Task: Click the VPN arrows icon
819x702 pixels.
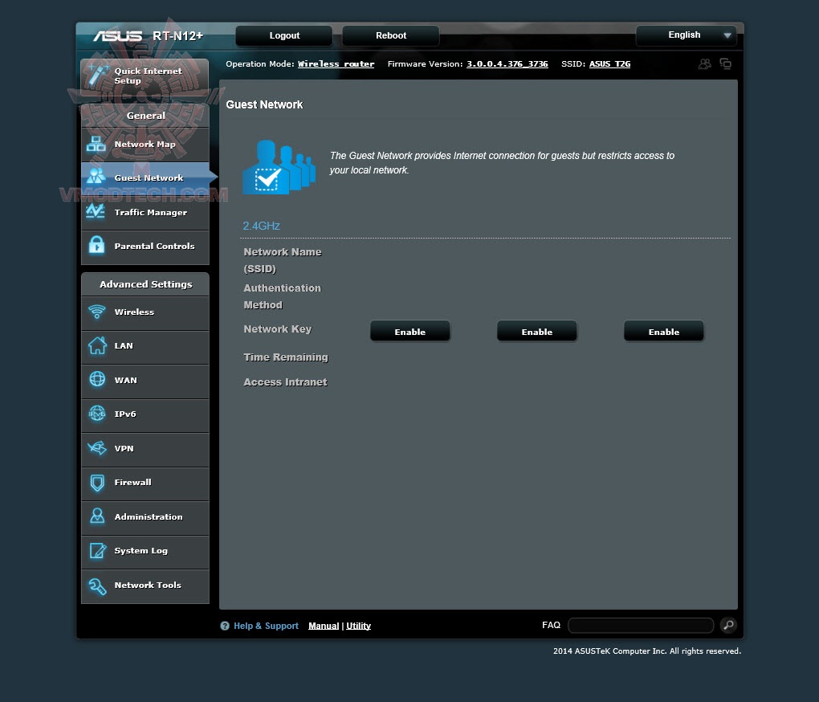Action: [97, 447]
